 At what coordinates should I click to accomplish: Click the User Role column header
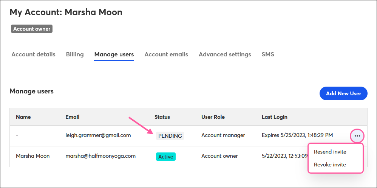coord(213,117)
